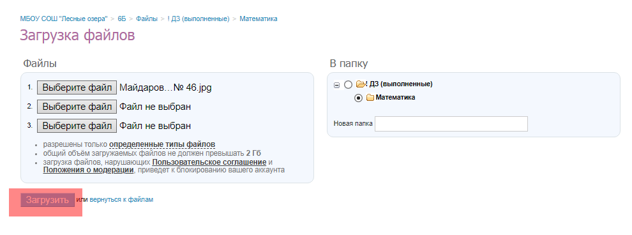This screenshot has width=632, height=235.
Task: Open folder icon of ДЗ (выполненные)
Action: (x=360, y=84)
